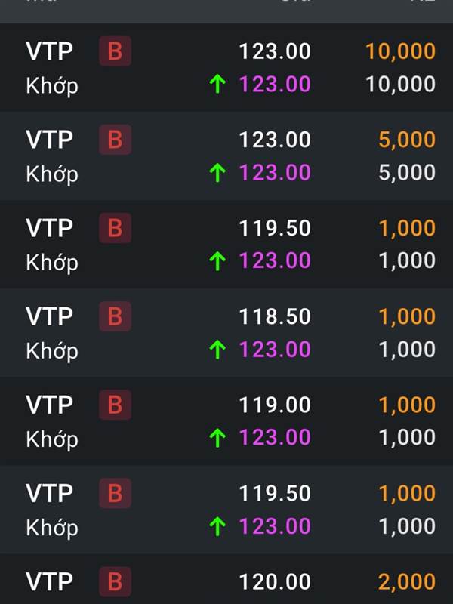This screenshot has height=604, width=453.
Task: Select the white 10,000 matched quantity
Action: 401,85
